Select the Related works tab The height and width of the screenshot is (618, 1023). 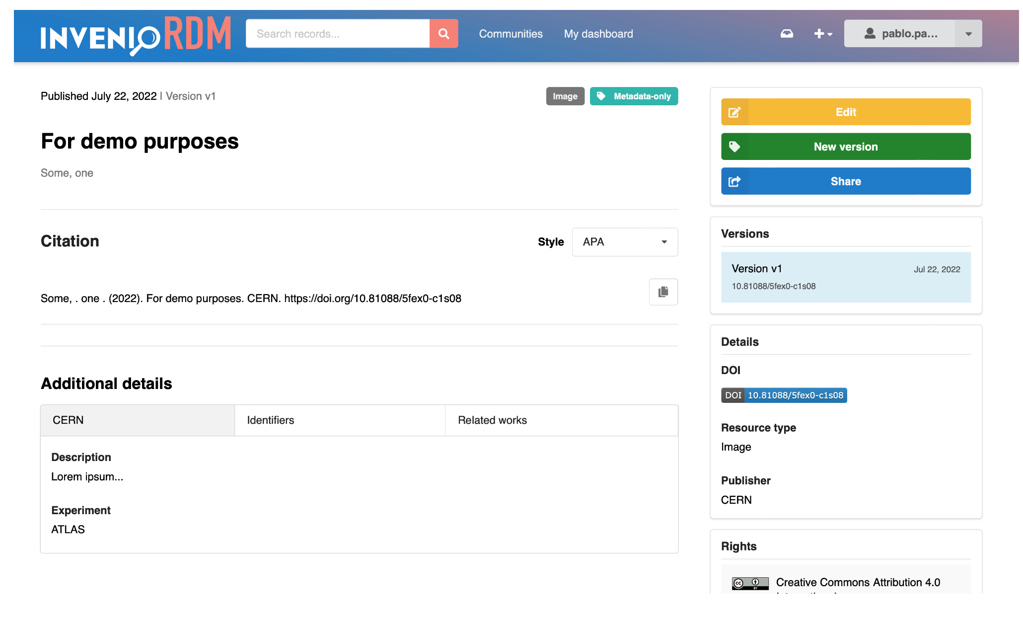(x=492, y=420)
